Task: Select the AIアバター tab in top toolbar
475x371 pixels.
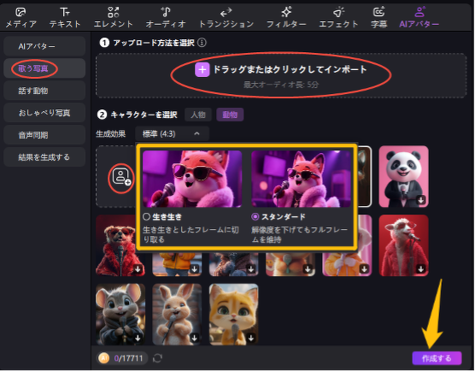Action: coord(419,18)
